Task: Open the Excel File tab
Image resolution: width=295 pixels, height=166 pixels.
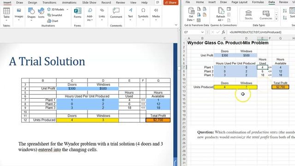Action: tap(188, 2)
